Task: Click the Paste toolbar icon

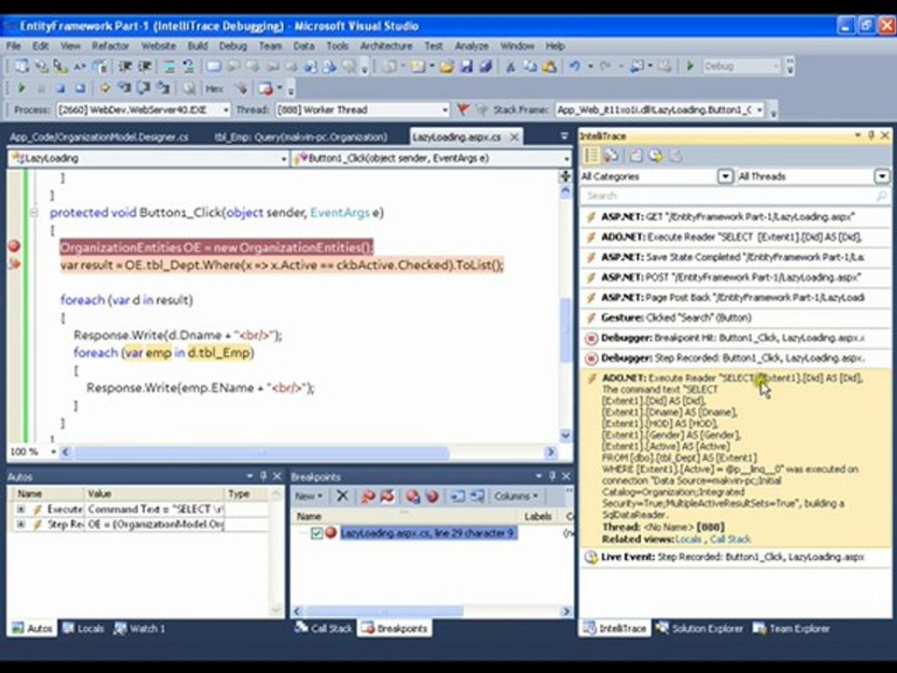Action: (549, 66)
